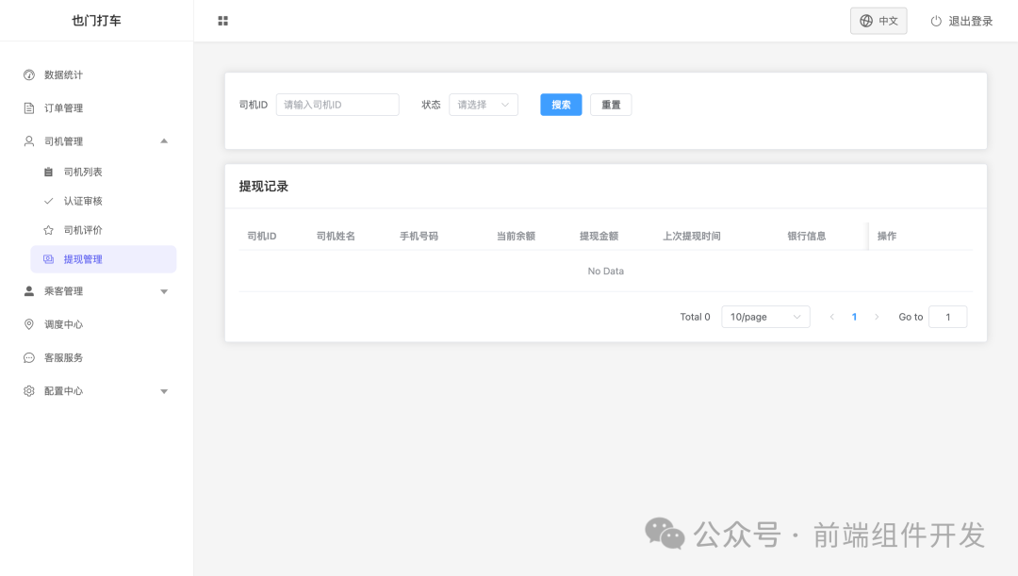Focus the Go to page number field
Image resolution: width=1018 pixels, height=576 pixels.
(948, 317)
